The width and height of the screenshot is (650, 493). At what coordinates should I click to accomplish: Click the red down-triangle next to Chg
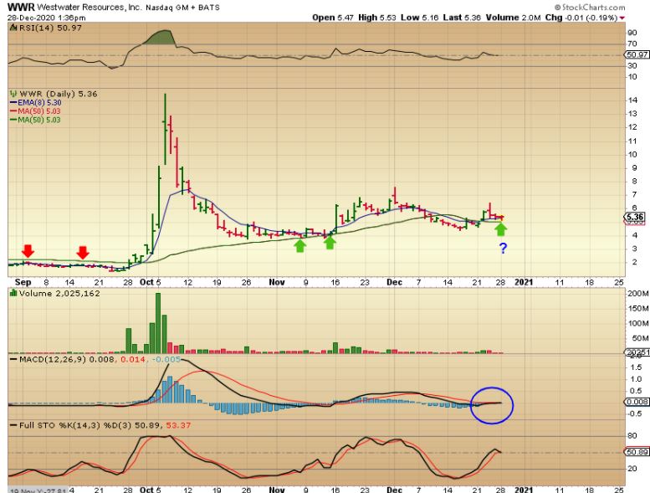click(622, 18)
